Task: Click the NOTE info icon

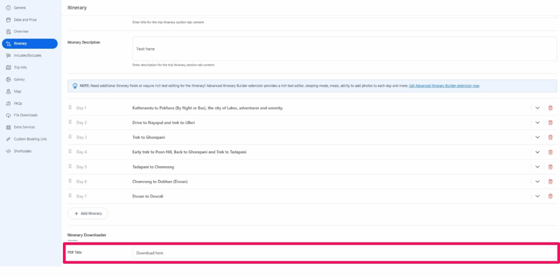Action: tap(75, 86)
